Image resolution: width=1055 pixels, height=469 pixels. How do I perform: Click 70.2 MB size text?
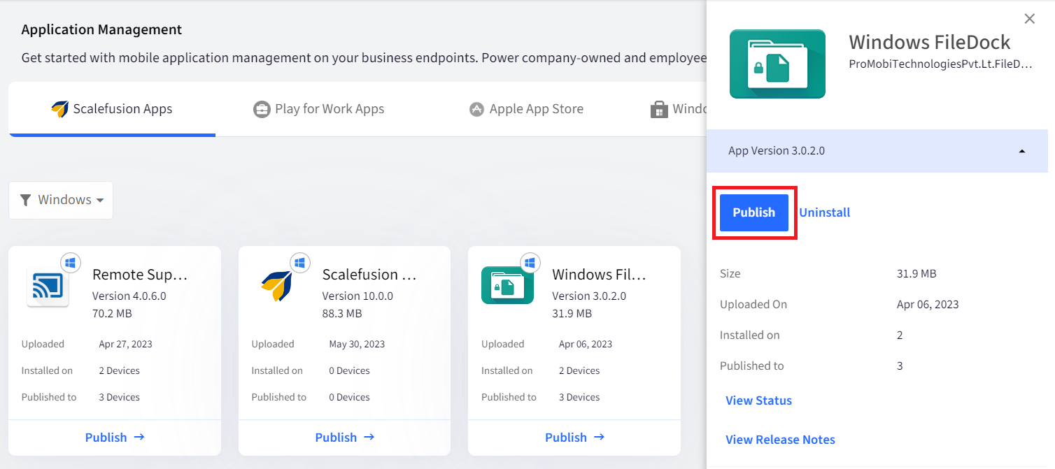(x=112, y=314)
